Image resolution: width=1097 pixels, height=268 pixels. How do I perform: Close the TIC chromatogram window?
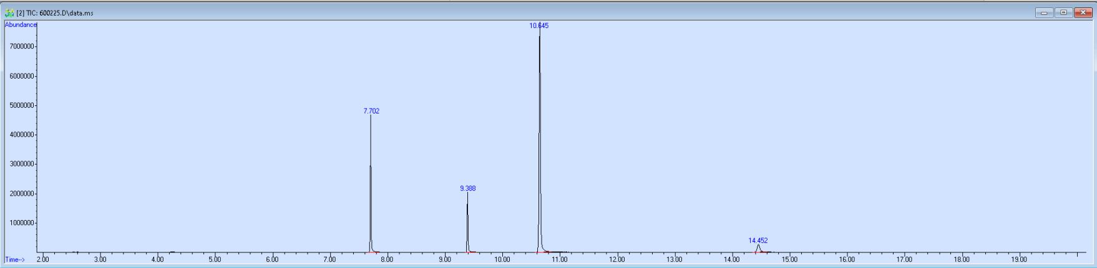(1083, 12)
